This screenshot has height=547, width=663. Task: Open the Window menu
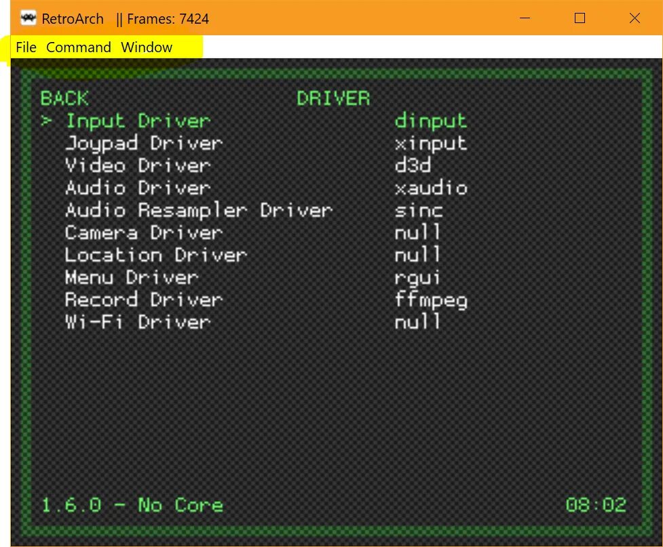coord(147,47)
